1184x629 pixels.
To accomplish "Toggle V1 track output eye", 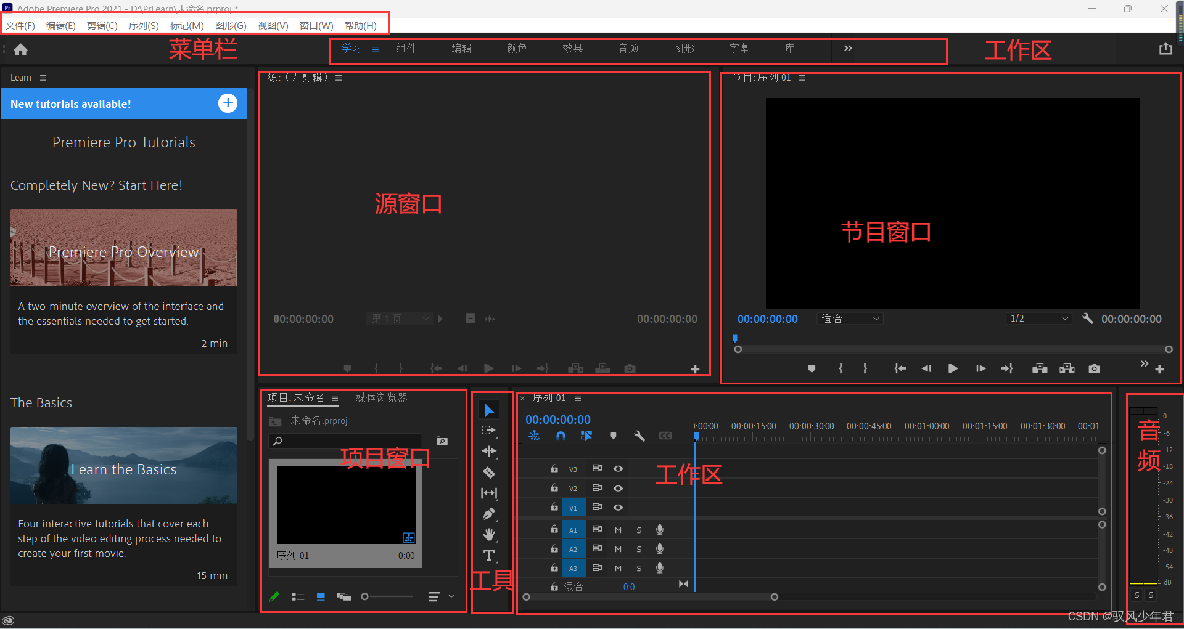I will click(618, 508).
